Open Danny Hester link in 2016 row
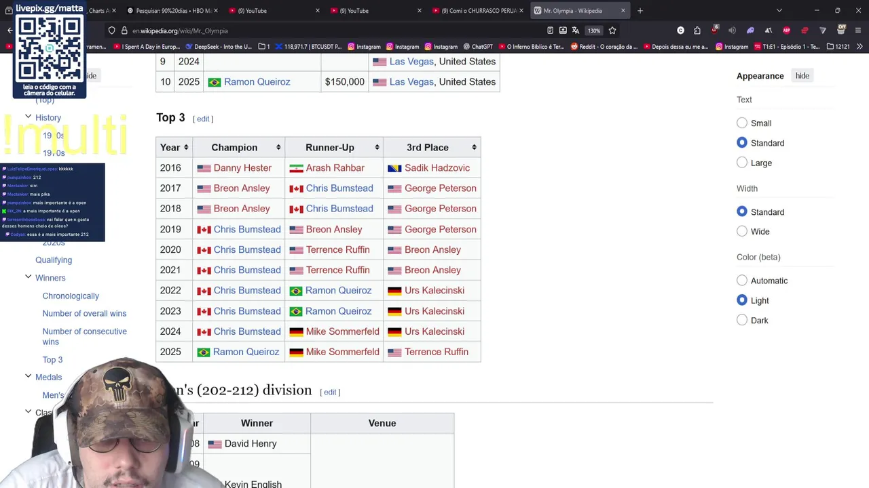 tap(242, 168)
